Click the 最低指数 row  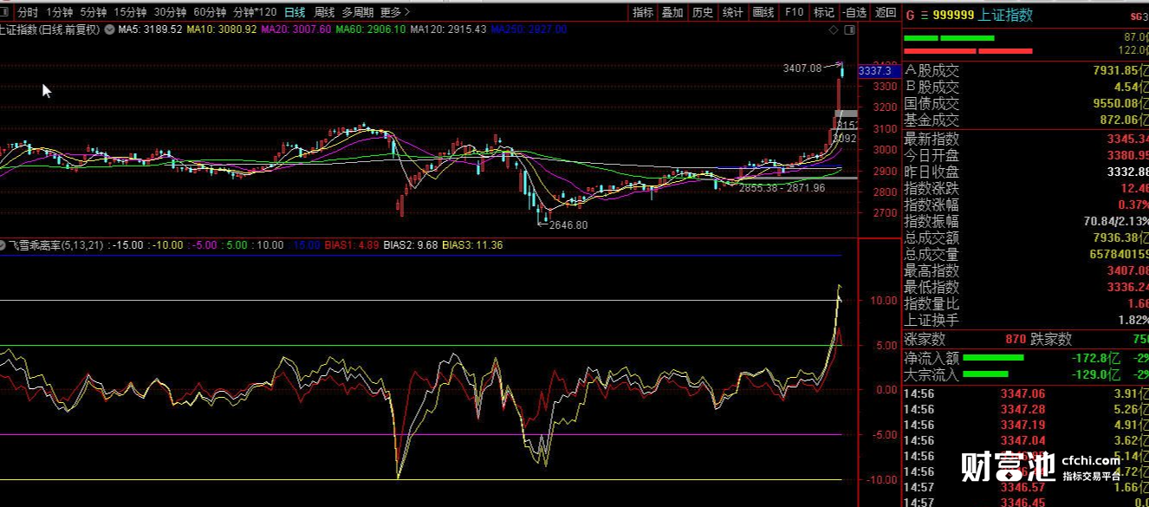coord(1026,287)
